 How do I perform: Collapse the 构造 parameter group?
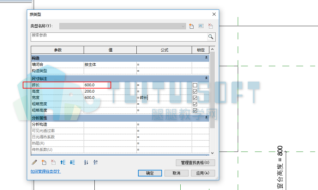click(206, 58)
